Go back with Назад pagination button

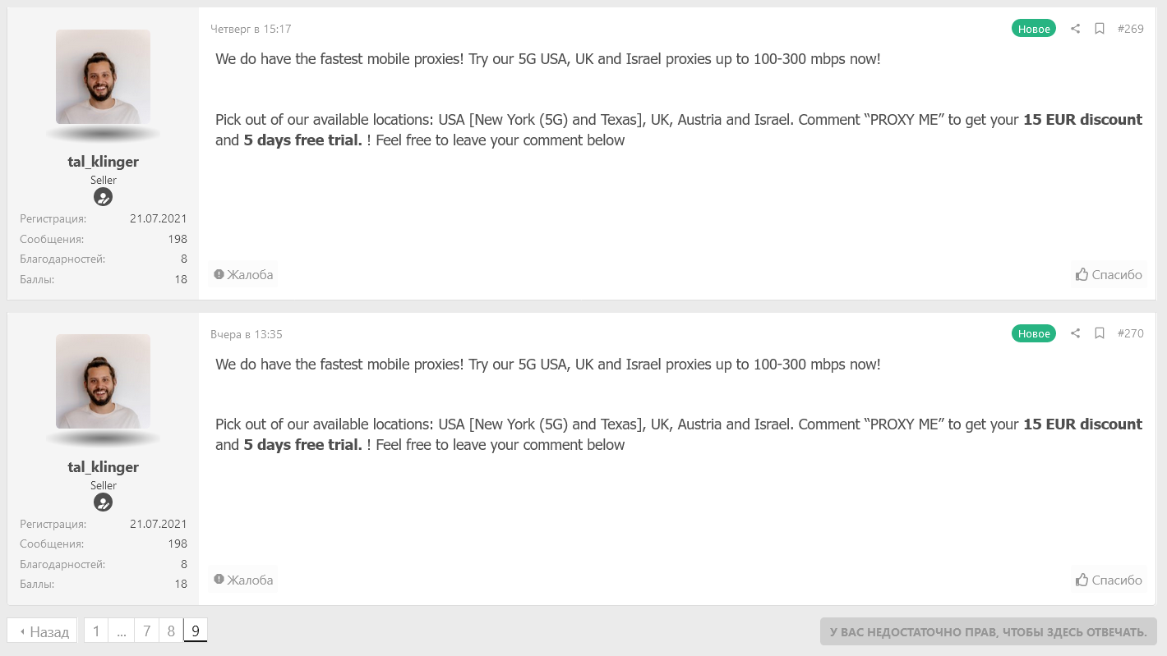43,631
